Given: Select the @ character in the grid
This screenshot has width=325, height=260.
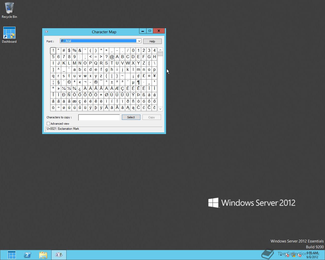Looking at the screenshot, I should [112, 57].
